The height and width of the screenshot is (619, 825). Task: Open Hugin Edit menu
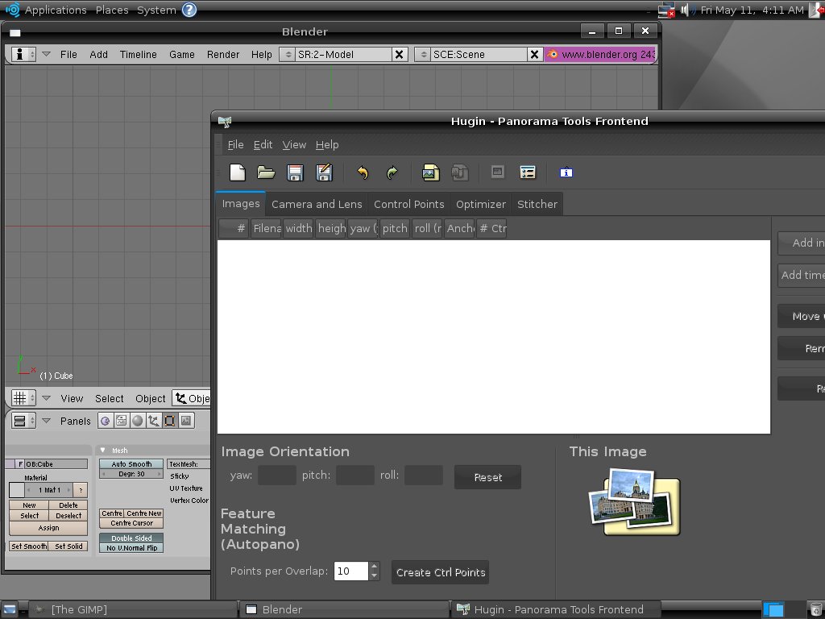click(x=263, y=145)
